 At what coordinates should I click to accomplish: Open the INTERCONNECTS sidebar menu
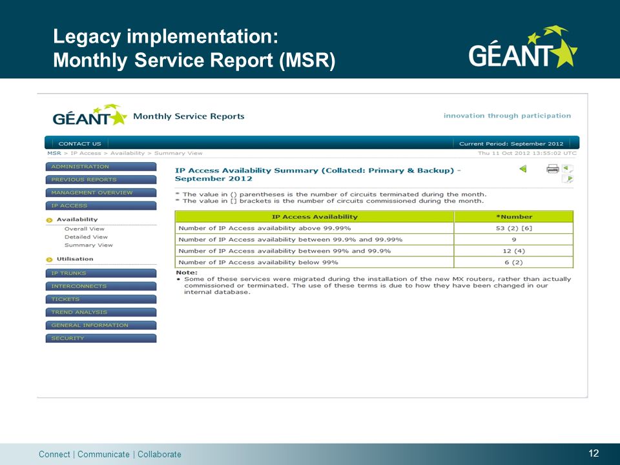[101, 286]
